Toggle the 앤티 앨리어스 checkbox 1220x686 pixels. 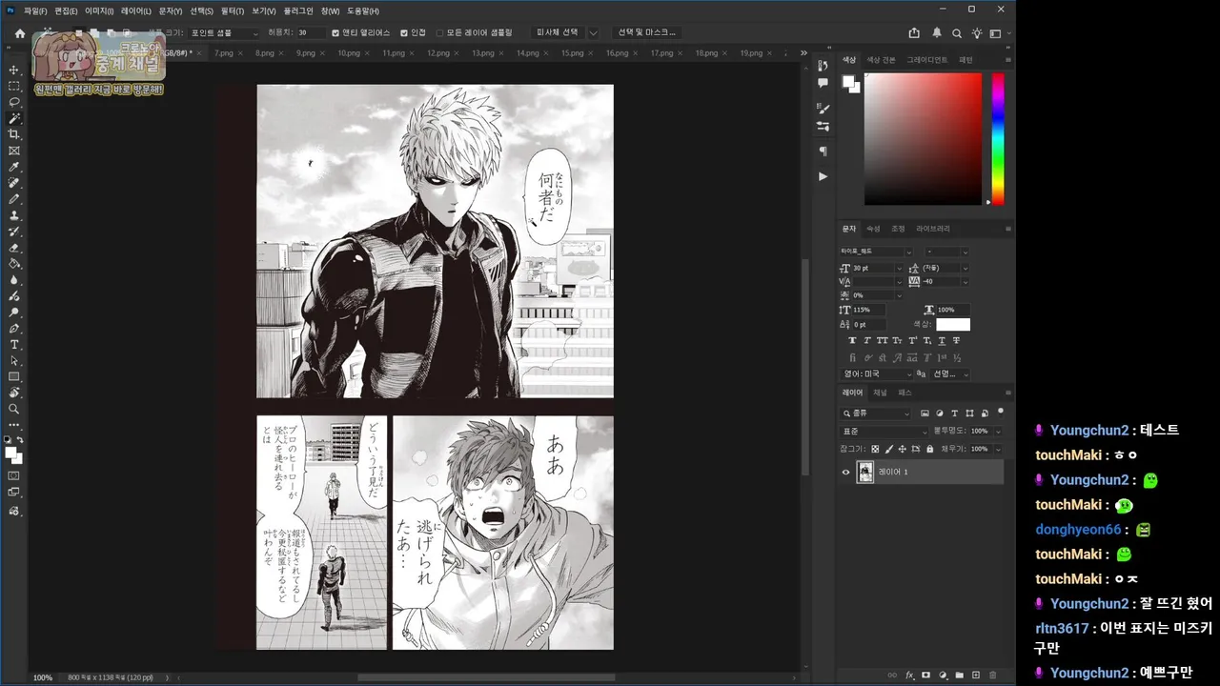coord(335,32)
